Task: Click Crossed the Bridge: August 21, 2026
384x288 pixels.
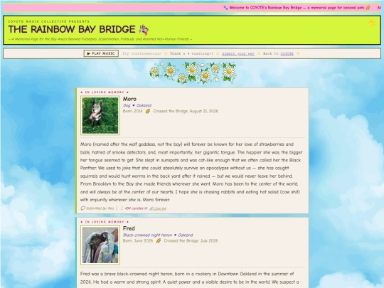Action: point(186,111)
